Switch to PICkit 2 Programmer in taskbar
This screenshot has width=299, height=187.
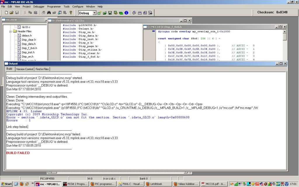click(x=75, y=184)
